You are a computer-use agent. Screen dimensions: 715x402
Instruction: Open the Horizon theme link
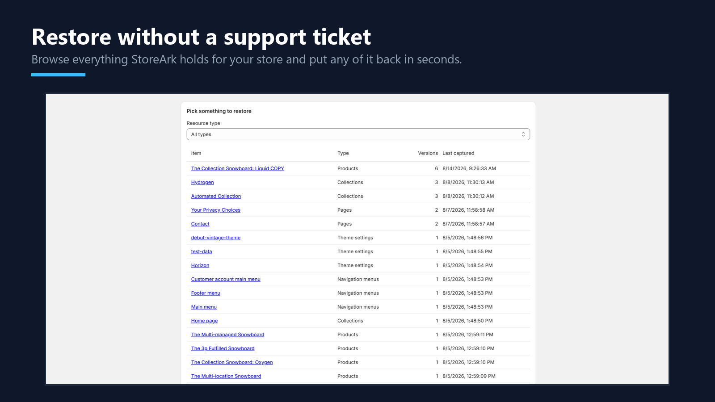coord(200,265)
